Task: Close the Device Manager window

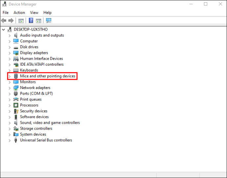Action: 220,4
